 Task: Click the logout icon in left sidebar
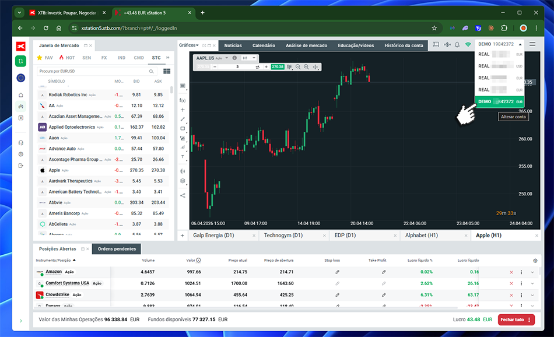click(x=21, y=166)
